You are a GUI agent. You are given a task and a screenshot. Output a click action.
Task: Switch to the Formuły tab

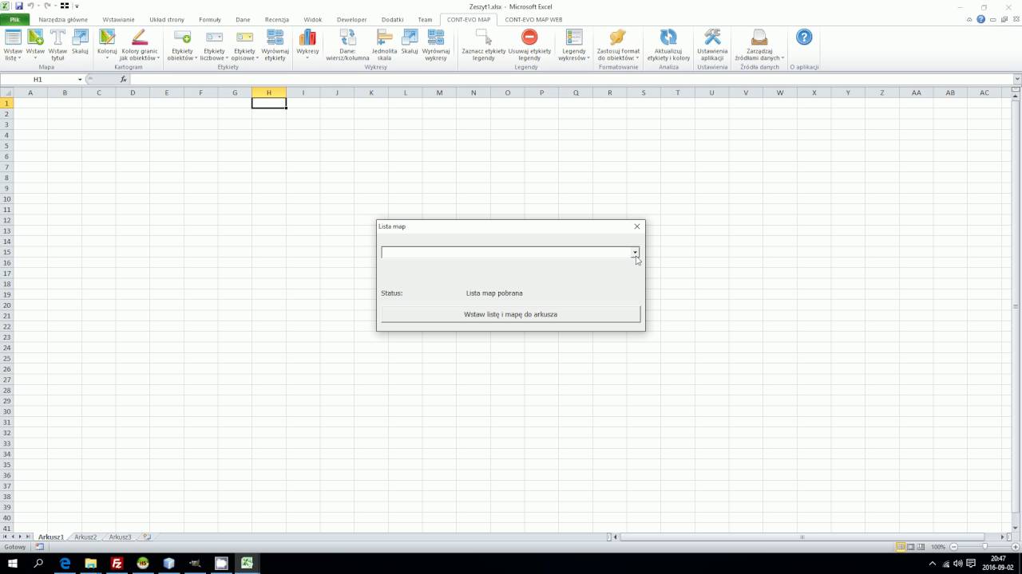click(x=210, y=19)
